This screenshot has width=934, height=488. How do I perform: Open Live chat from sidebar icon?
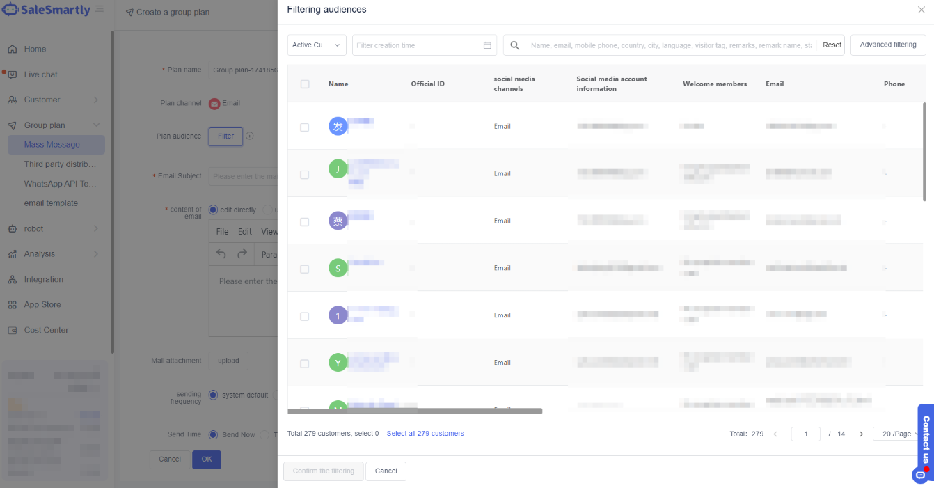pyautogui.click(x=13, y=74)
